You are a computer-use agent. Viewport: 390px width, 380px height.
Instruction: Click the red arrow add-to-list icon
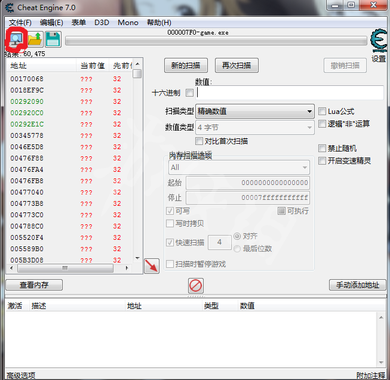click(x=152, y=266)
